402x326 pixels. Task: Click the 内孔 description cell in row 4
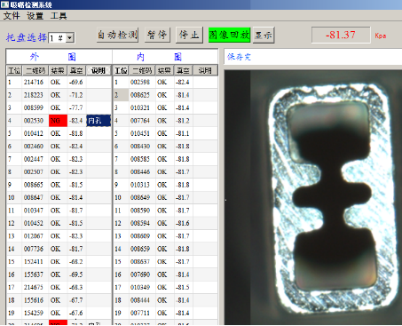coord(99,121)
